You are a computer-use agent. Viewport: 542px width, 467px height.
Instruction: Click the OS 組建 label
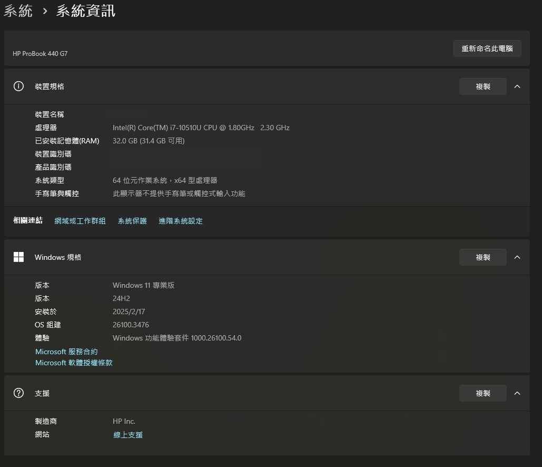pyautogui.click(x=48, y=325)
